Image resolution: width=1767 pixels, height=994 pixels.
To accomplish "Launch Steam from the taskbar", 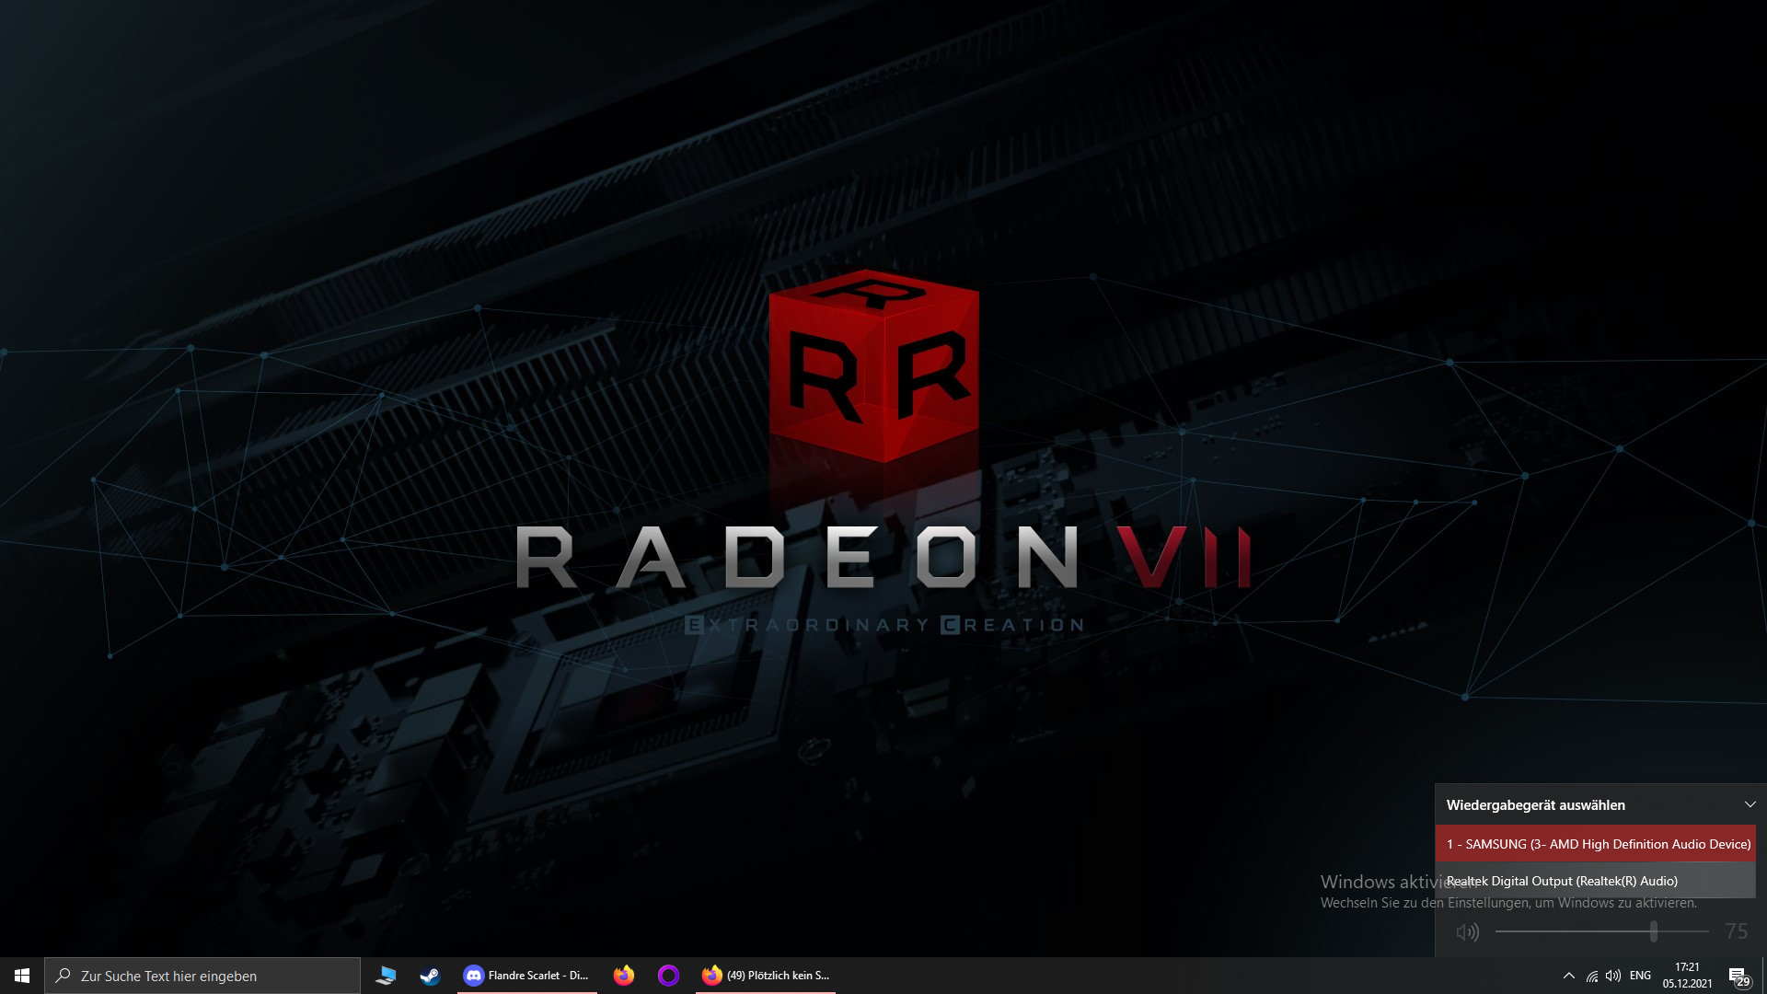I will pos(430,976).
